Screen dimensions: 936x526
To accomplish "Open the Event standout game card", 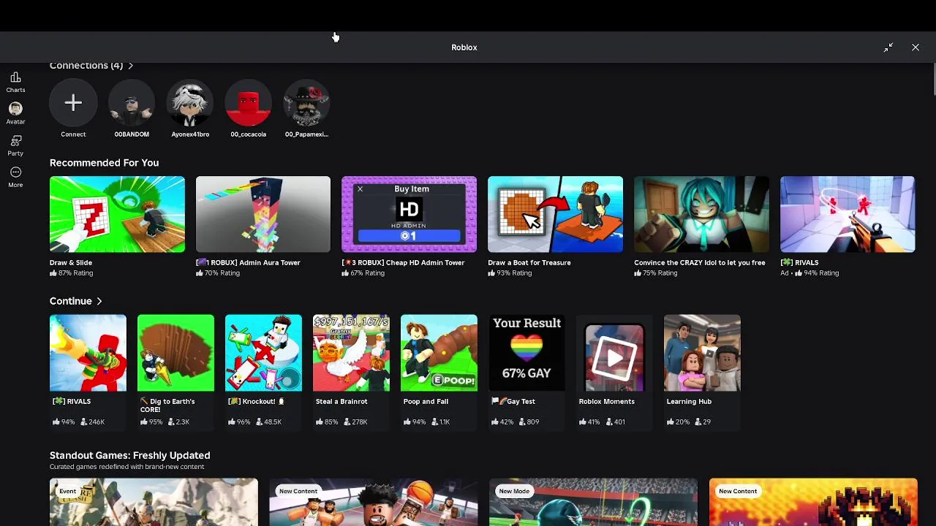I will click(154, 502).
